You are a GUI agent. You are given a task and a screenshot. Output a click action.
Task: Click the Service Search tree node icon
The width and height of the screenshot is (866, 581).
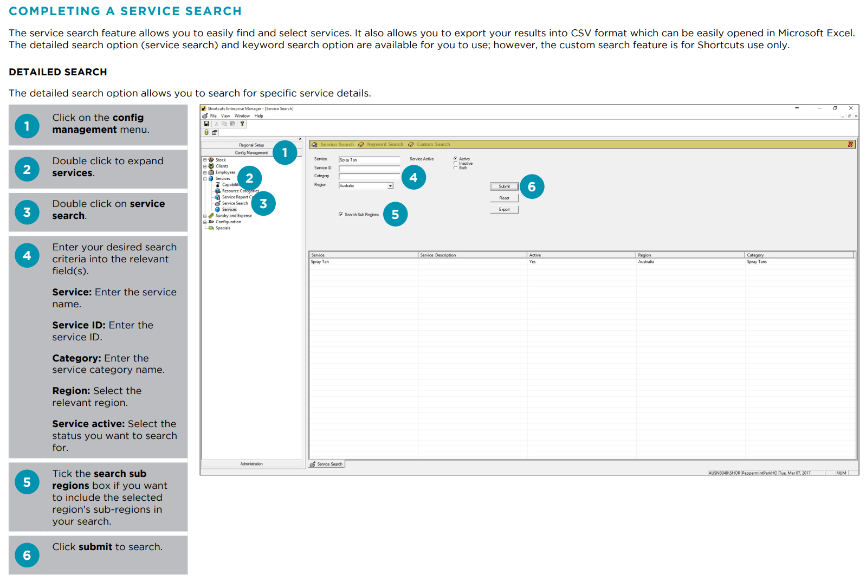point(218,203)
